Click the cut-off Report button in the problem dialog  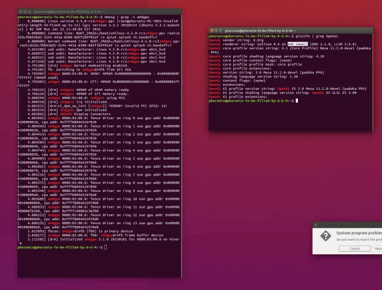[378, 248]
